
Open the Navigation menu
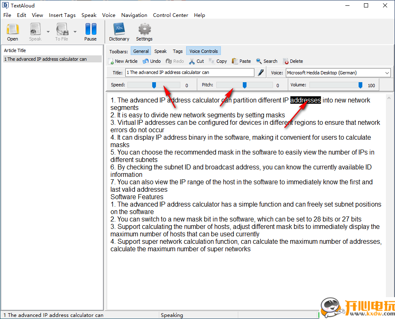coord(134,15)
